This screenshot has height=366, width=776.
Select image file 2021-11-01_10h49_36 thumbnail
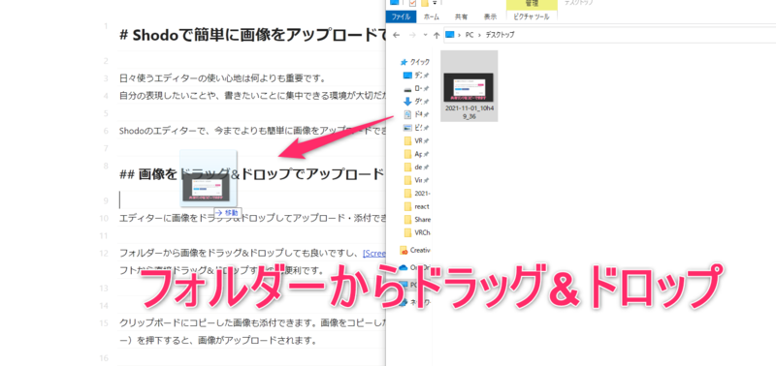point(469,87)
